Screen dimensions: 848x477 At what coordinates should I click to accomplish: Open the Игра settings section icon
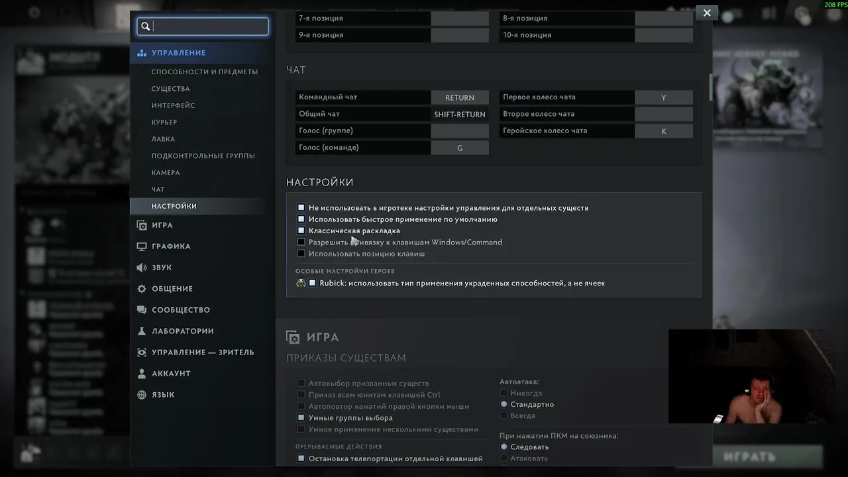142,225
